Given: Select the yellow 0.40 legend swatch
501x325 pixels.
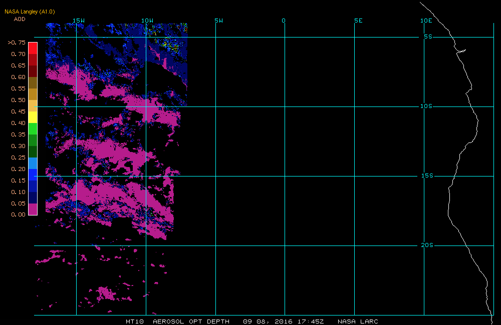Looking at the screenshot, I should pos(33,117).
